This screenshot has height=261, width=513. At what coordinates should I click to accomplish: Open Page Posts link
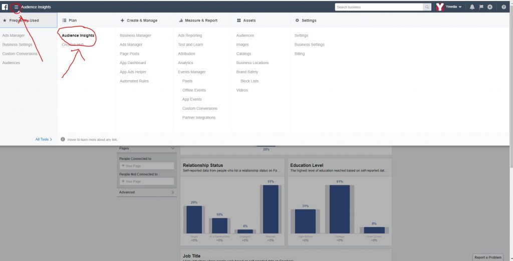pyautogui.click(x=129, y=54)
